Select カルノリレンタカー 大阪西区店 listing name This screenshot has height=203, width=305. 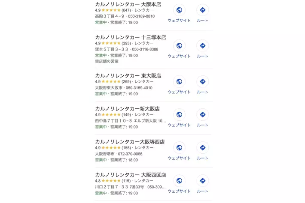pos(130,175)
